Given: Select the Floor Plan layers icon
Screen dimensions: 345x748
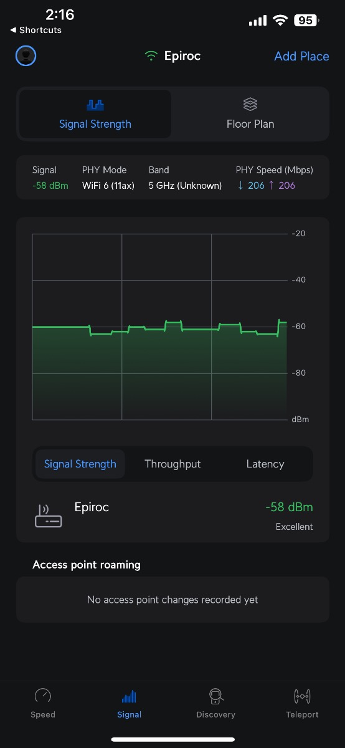Looking at the screenshot, I should tap(250, 104).
